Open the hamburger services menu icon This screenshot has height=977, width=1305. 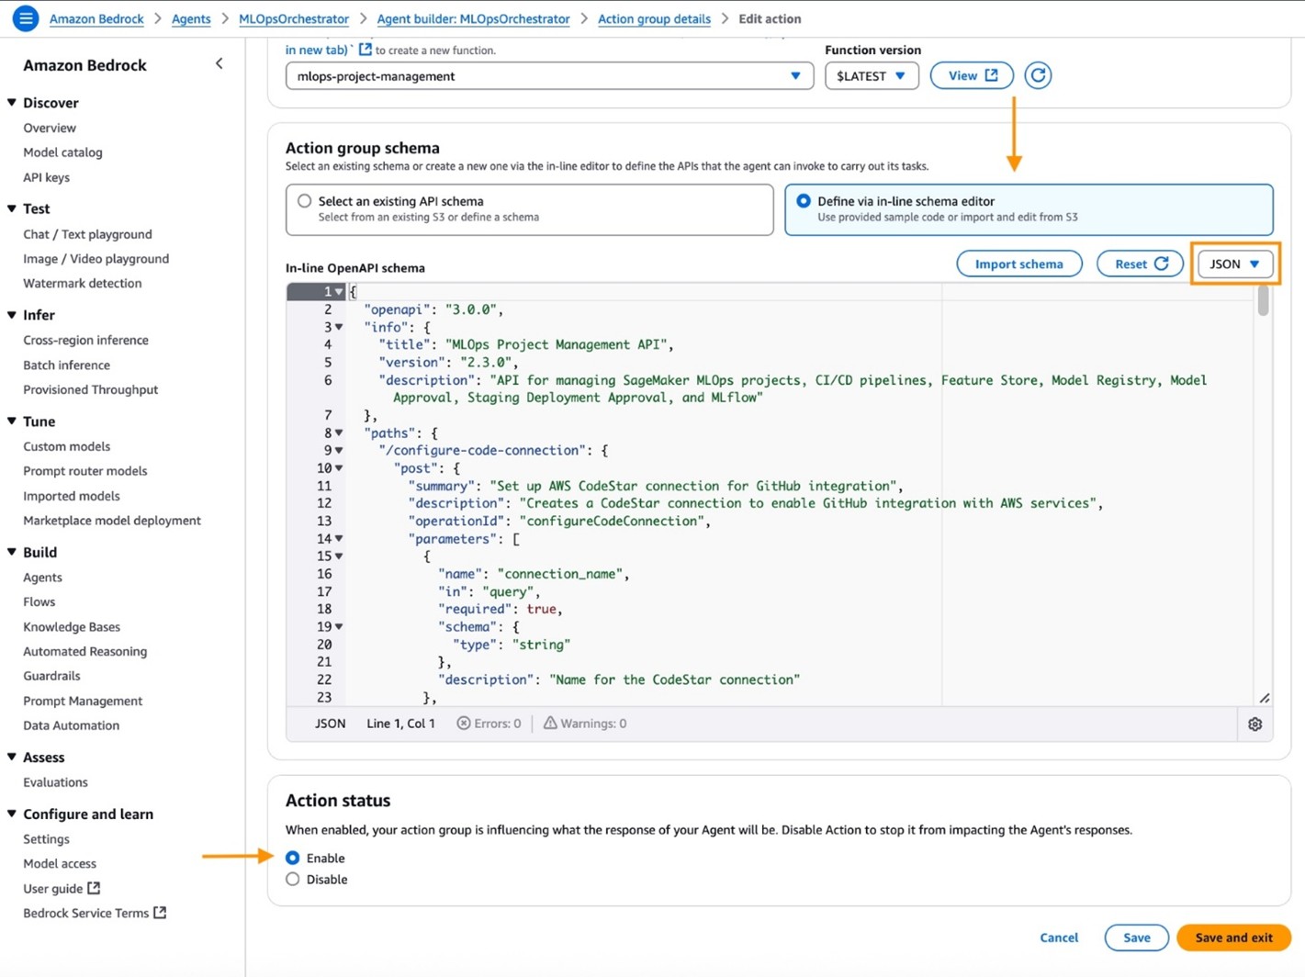[x=25, y=17]
